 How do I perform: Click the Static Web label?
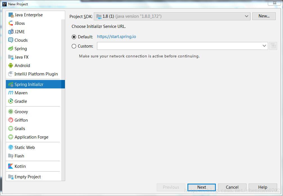coord(25,147)
